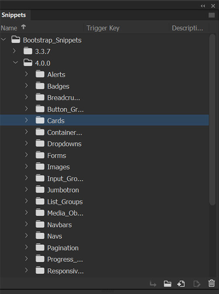
Task: Expand the Container... folder
Action: pos(27,132)
